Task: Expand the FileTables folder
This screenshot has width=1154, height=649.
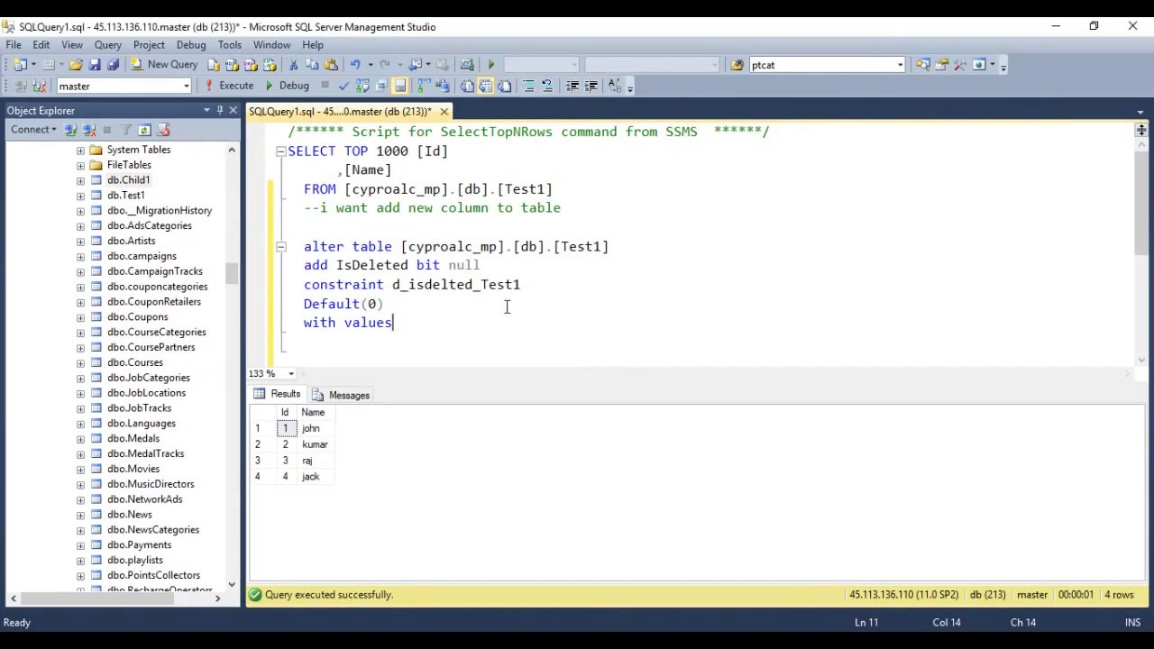Action: point(80,165)
